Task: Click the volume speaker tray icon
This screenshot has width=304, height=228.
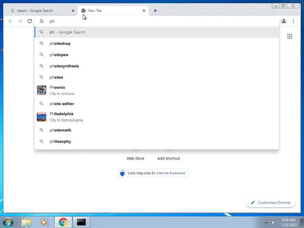Action: pyautogui.click(x=274, y=222)
